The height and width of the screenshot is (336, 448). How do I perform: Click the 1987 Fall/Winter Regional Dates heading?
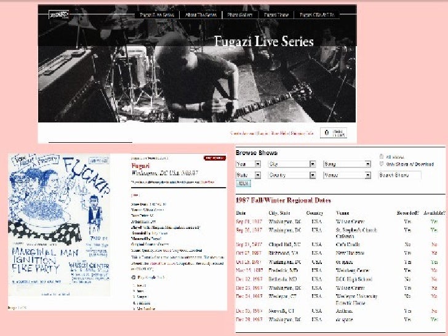[x=284, y=200]
